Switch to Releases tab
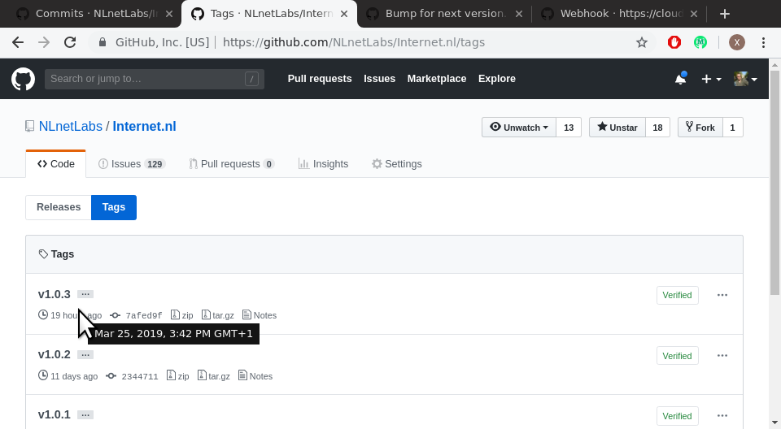 59,207
